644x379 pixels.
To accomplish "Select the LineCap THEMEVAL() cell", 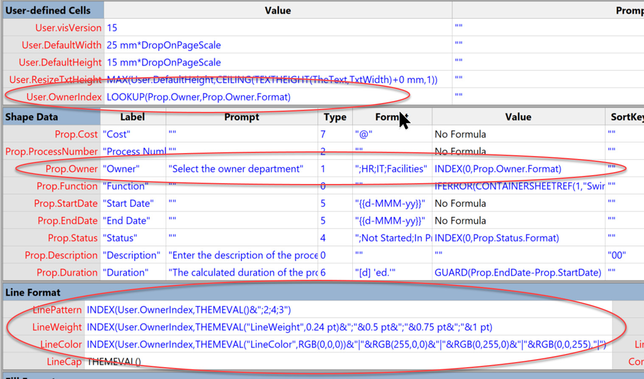I will point(110,362).
